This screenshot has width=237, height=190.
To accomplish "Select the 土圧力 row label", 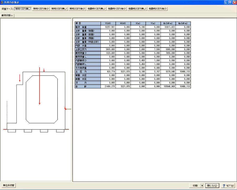I will 88,72.
